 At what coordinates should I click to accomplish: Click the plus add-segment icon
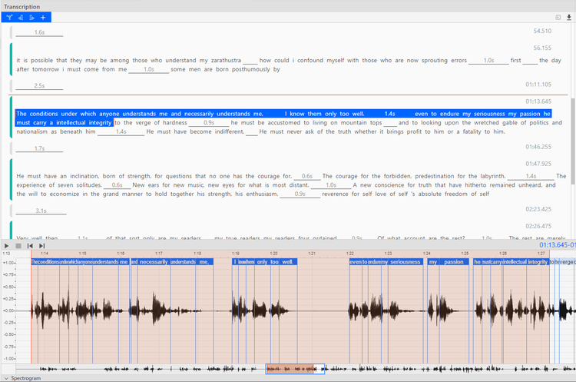pos(43,17)
